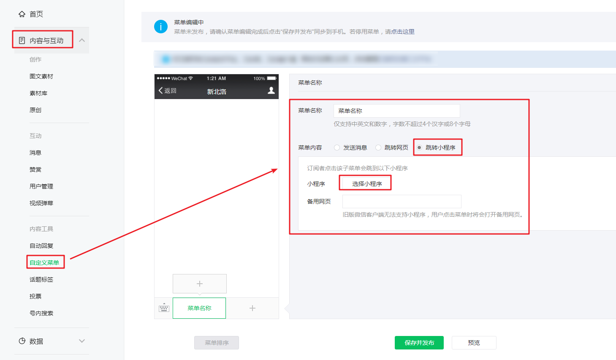Click the 菜单名称 text input field
The height and width of the screenshot is (360, 616).
(396, 111)
